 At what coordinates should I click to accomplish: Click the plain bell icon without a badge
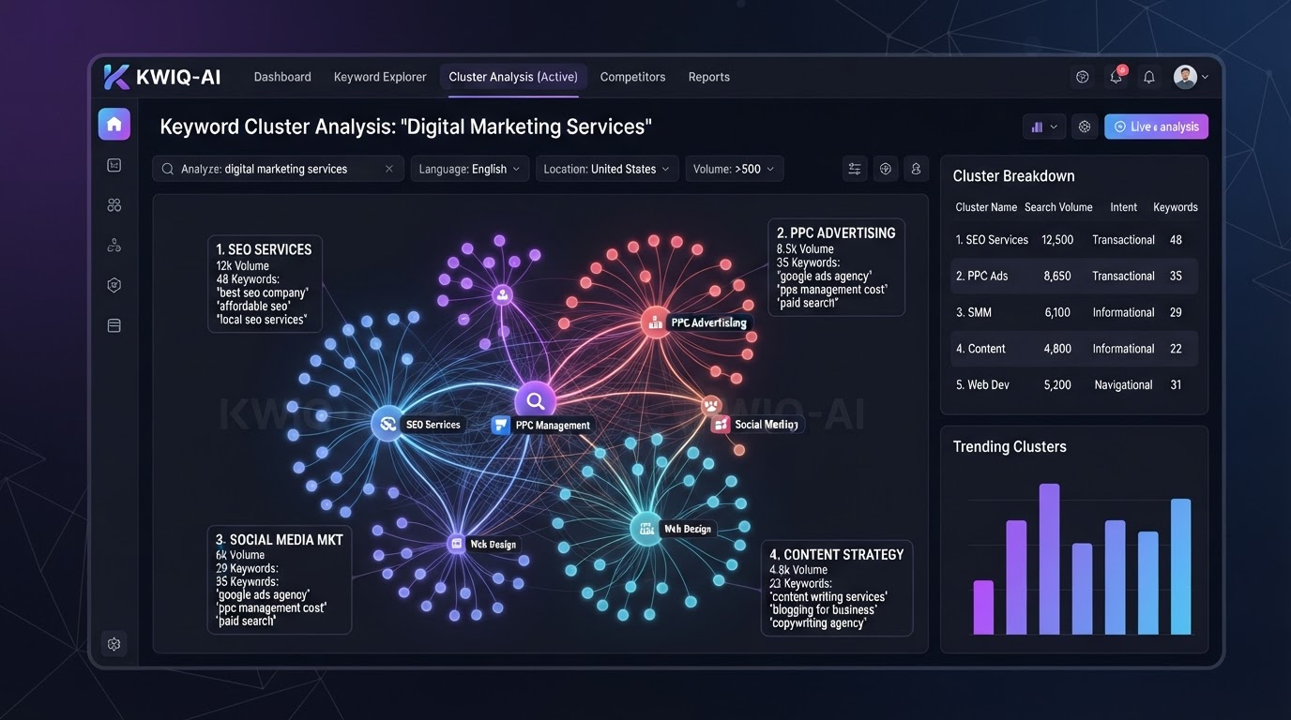coord(1148,77)
